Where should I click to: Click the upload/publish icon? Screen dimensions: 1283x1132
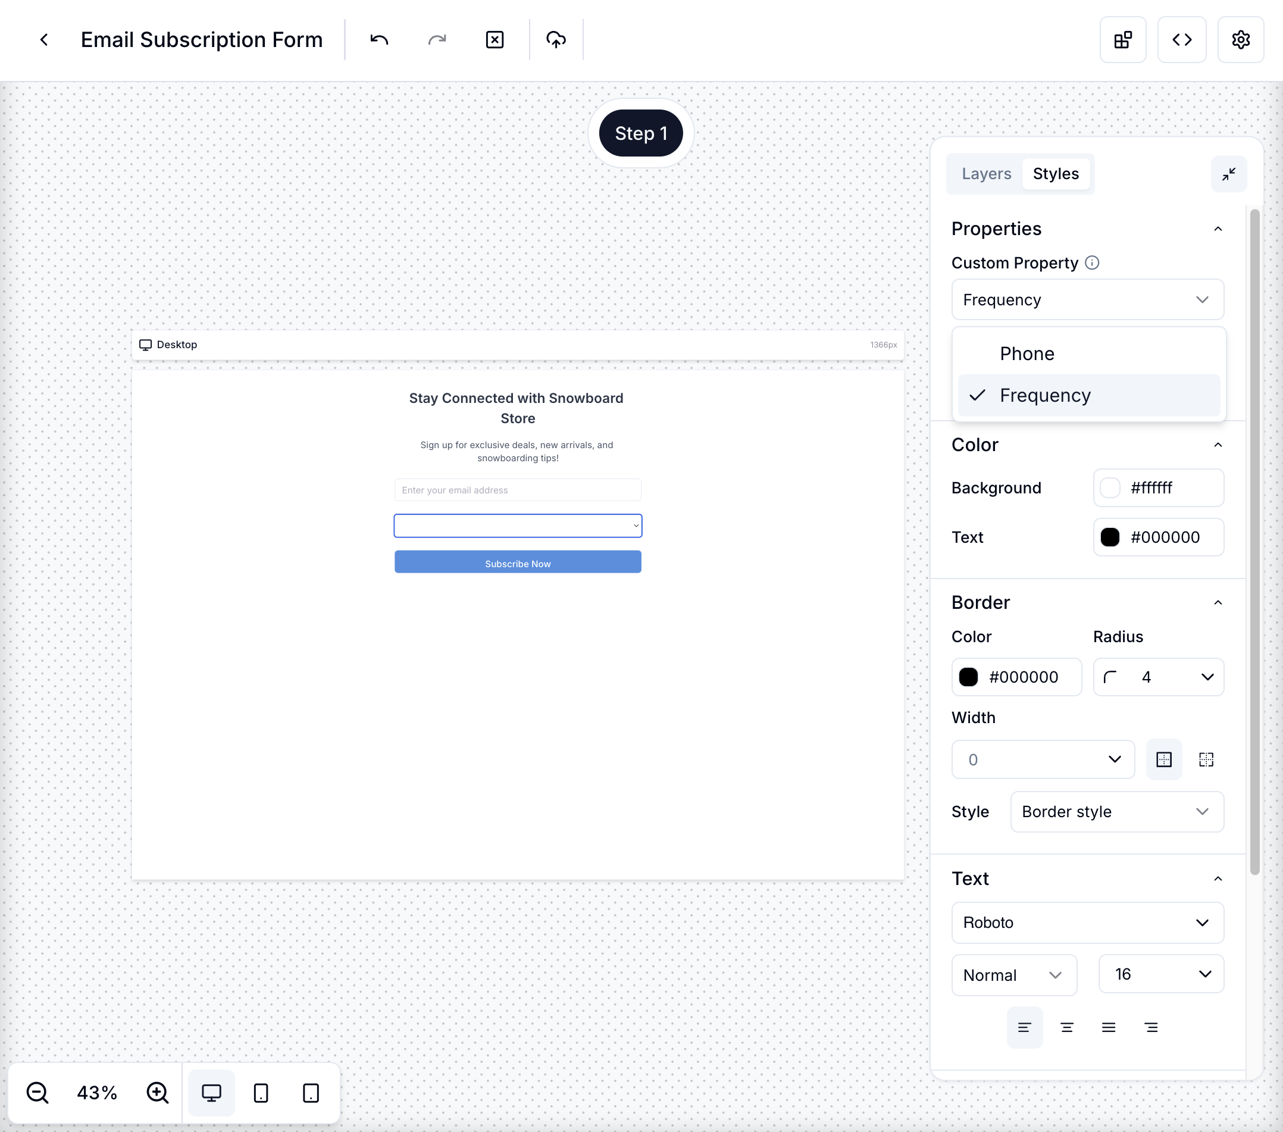click(x=556, y=39)
